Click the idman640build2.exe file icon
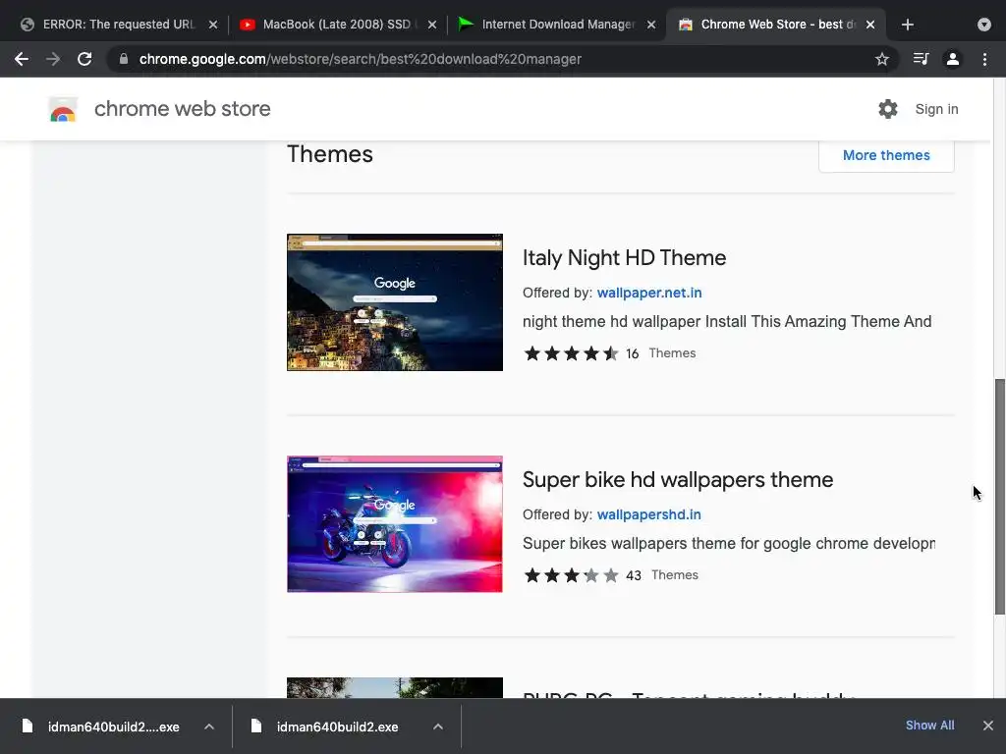 coord(256,726)
